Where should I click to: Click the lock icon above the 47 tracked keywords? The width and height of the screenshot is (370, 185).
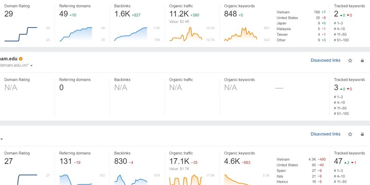(362, 134)
